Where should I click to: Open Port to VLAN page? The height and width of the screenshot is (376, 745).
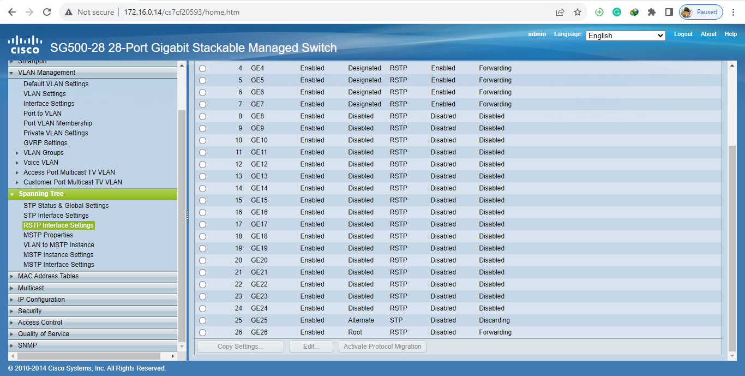[x=43, y=114]
